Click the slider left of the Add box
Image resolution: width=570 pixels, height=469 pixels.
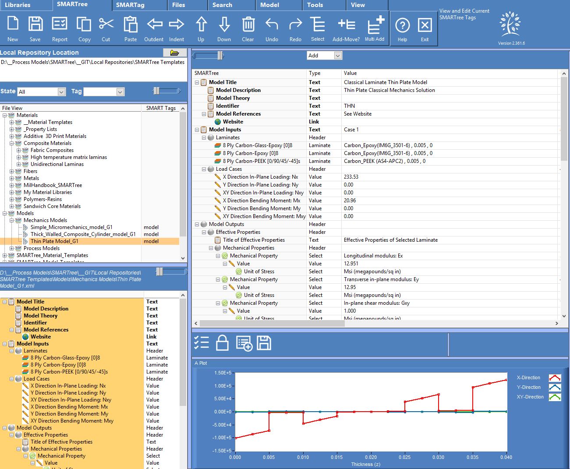pyautogui.click(x=209, y=56)
